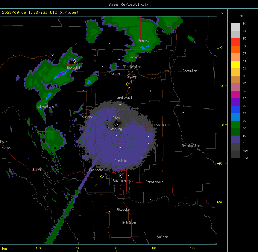
Task: Click the Banff label
Action: pyautogui.click(x=37, y=170)
